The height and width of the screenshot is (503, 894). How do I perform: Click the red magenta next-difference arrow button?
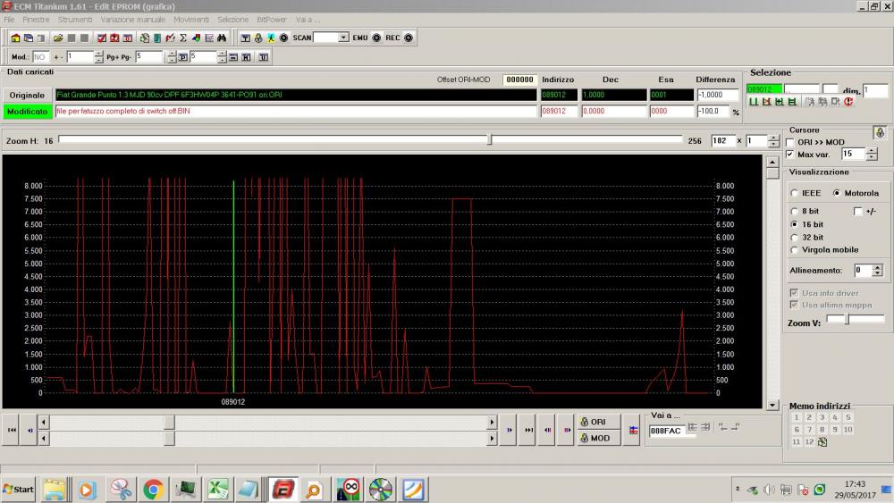[567, 430]
